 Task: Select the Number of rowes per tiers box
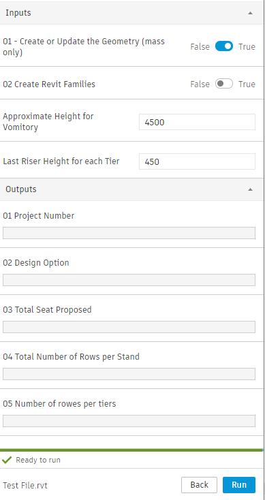point(129,421)
